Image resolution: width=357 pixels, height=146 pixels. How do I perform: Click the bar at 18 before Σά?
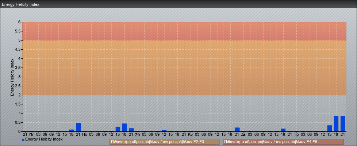click(x=124, y=127)
